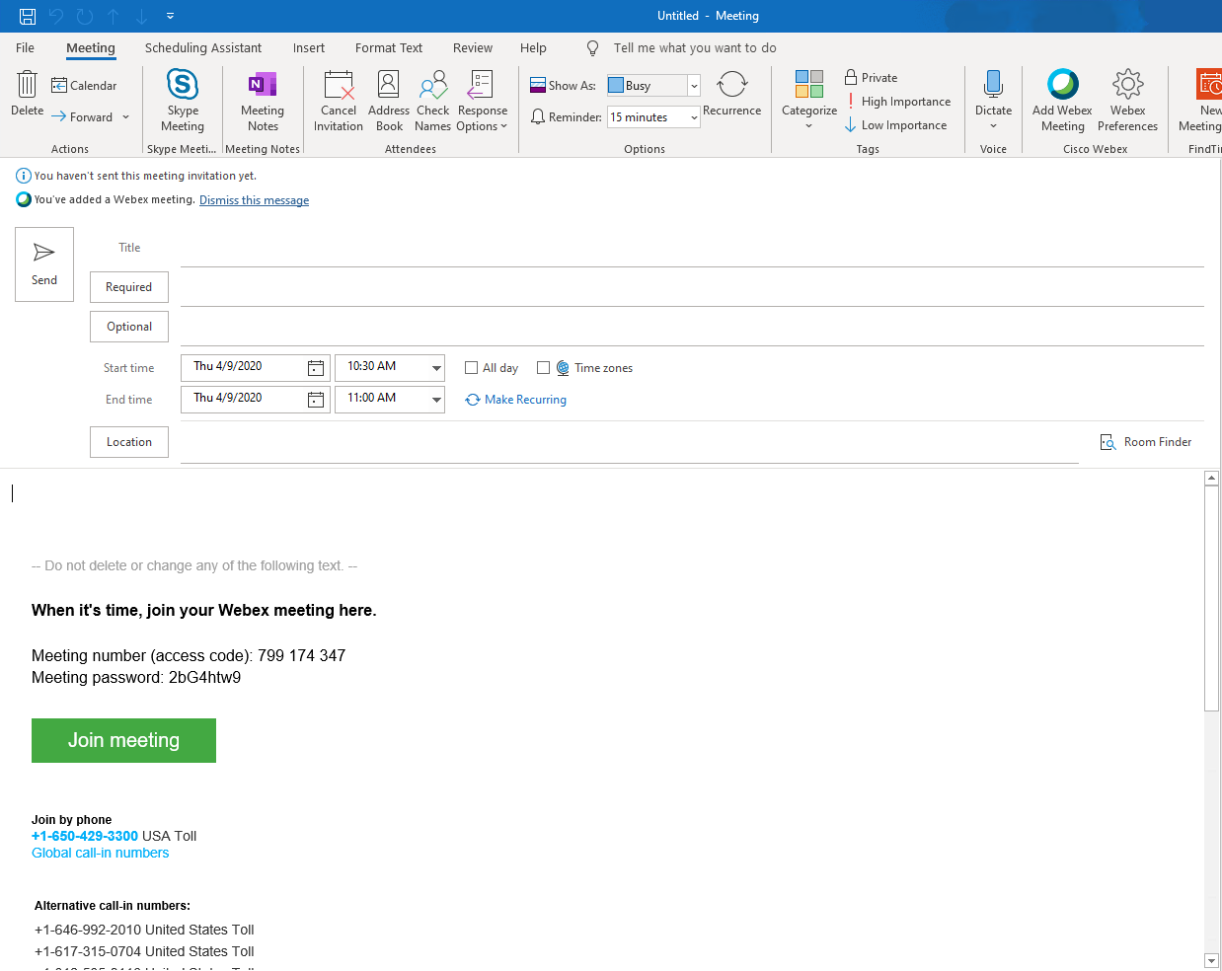The height and width of the screenshot is (971, 1222).
Task: Click the blue Busy color swatch
Action: coord(616,86)
